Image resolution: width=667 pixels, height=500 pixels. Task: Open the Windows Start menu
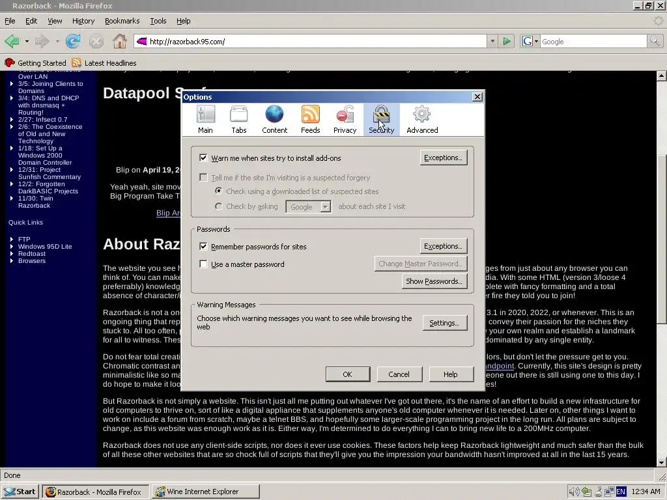tap(20, 492)
